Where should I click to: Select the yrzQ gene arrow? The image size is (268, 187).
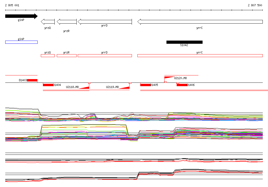point(48,22)
